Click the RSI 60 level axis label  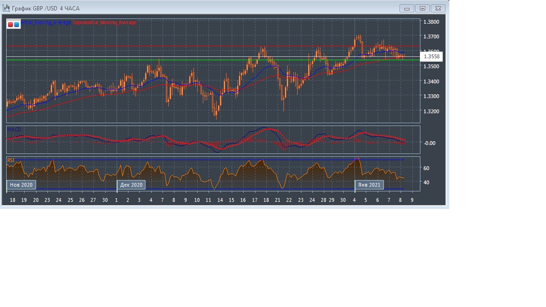coord(426,168)
